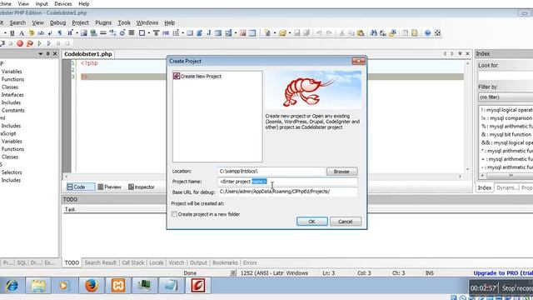Click the Cut scissors toolbar icon

[342, 33]
